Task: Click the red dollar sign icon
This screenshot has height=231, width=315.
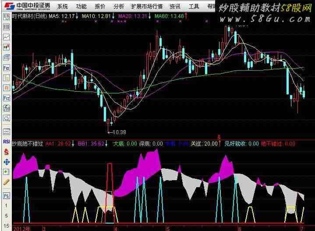Action: pos(6,152)
